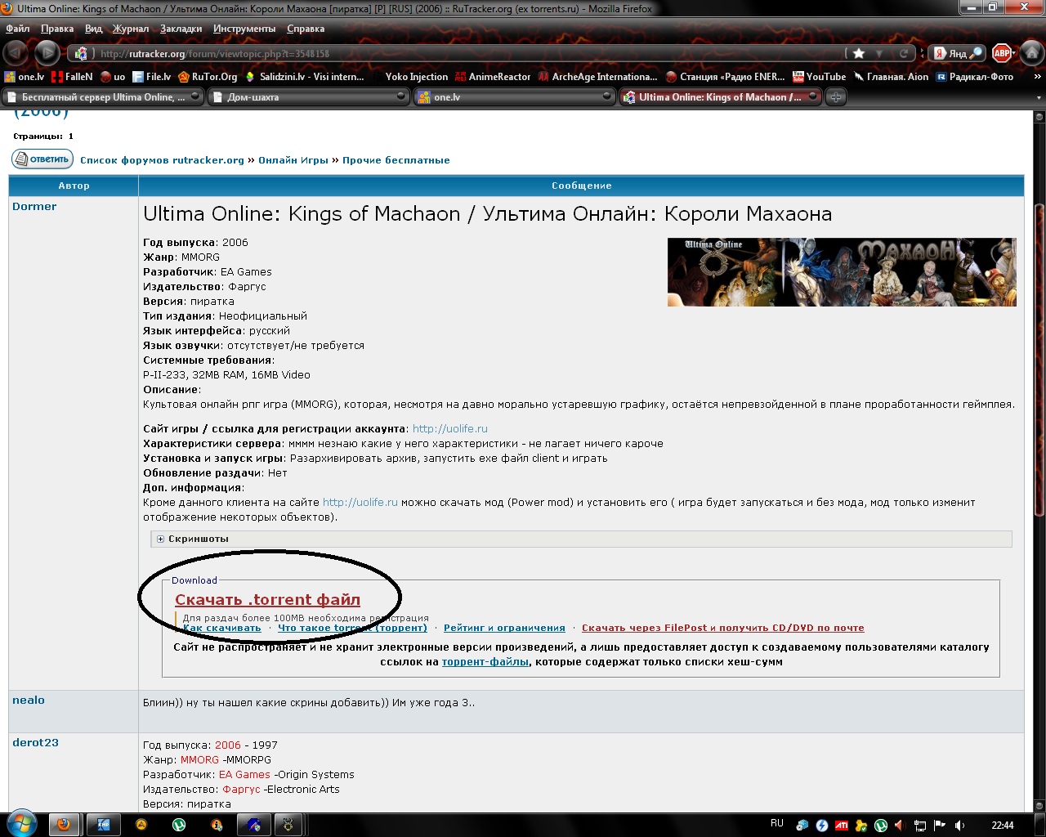Click the Скачать .torrent файл link
Image resolution: width=1046 pixels, height=837 pixels.
pyautogui.click(x=267, y=600)
